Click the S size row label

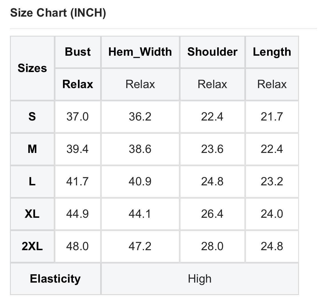[x=32, y=117]
